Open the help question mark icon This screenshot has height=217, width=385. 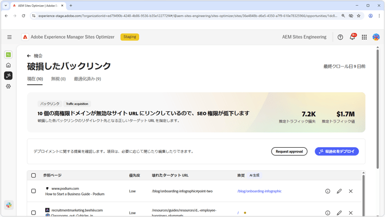(340, 37)
